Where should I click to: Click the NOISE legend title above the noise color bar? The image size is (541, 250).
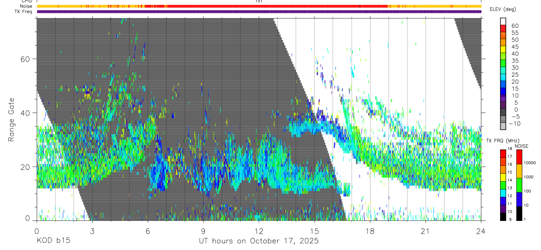pos(522,146)
